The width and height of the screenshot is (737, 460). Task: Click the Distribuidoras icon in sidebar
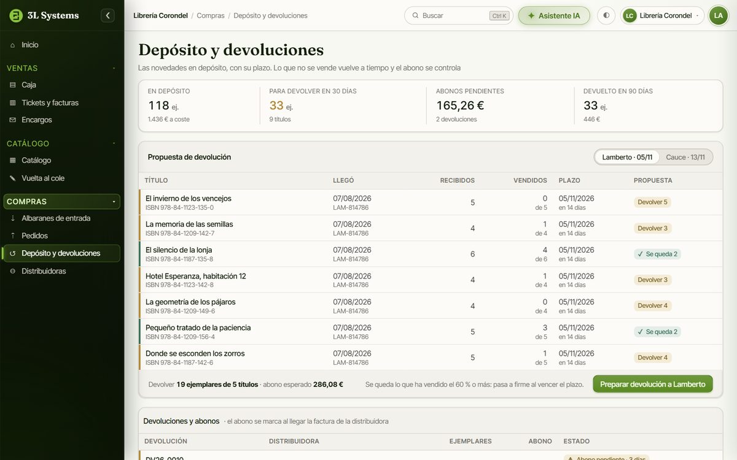[x=13, y=271]
